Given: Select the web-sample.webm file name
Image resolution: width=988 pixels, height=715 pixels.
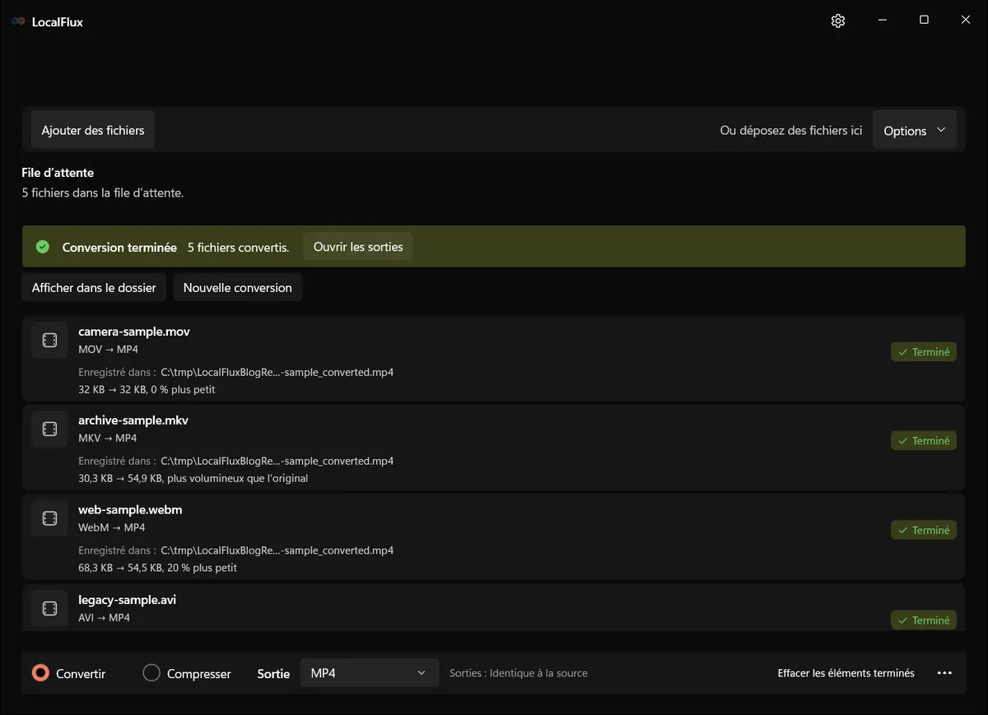Looking at the screenshot, I should 130,510.
